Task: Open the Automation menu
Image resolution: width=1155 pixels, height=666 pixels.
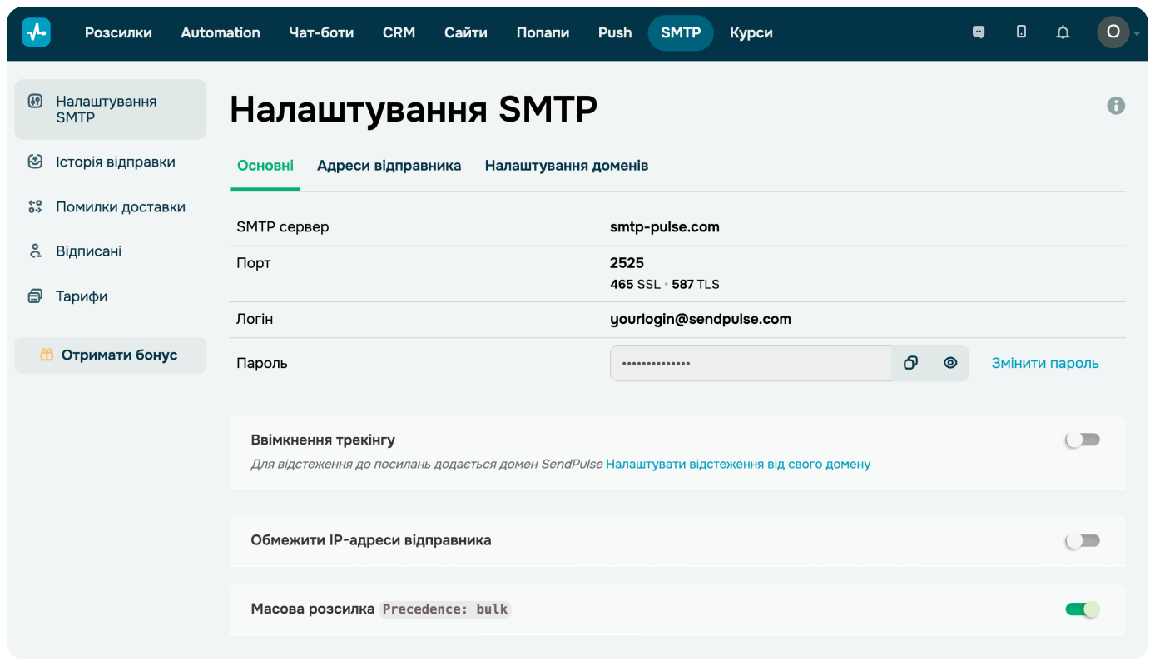Action: pyautogui.click(x=221, y=32)
